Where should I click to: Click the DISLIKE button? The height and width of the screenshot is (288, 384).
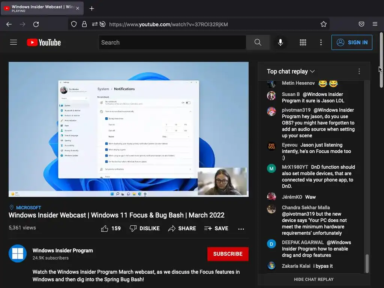144,228
